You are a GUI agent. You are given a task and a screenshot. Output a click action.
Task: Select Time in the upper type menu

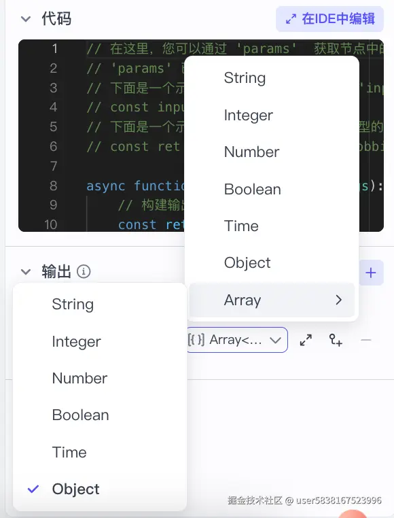272,226
